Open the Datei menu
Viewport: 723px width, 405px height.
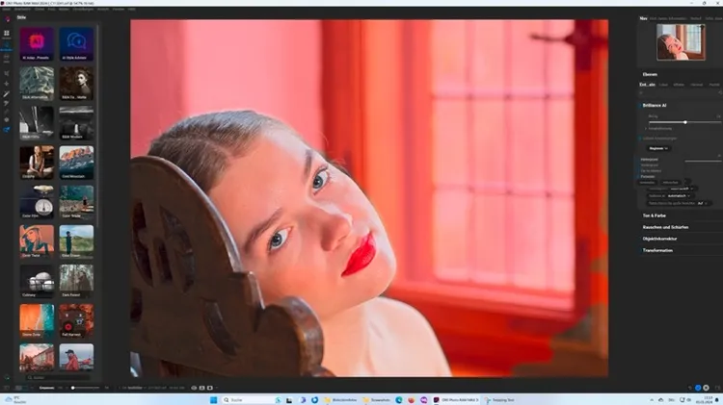(x=7, y=10)
